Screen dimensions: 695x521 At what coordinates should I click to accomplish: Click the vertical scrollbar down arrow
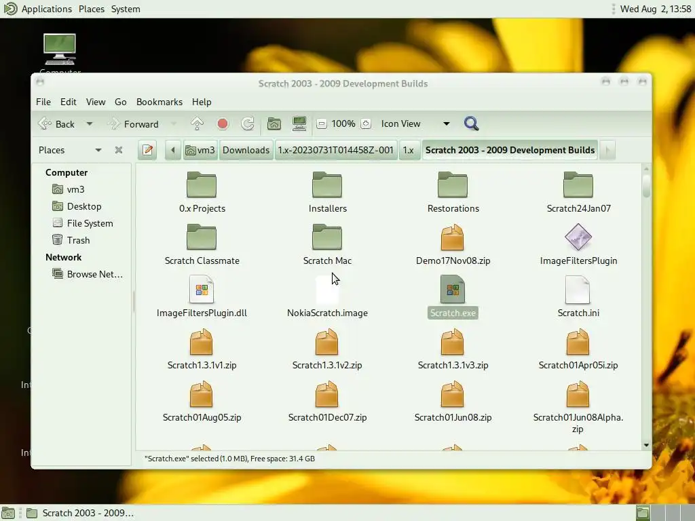point(646,445)
